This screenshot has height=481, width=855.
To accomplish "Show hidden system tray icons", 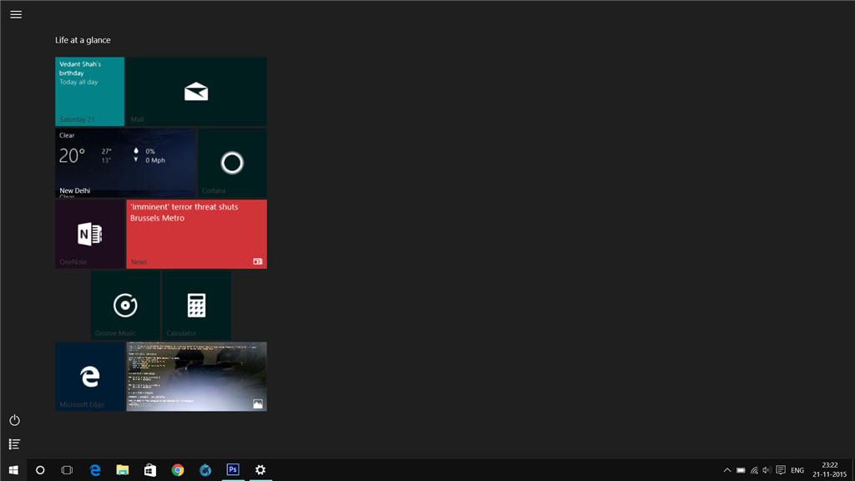I will click(727, 470).
